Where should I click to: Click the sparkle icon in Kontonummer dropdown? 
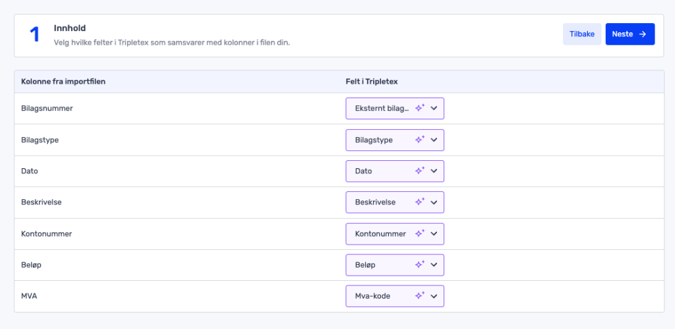point(420,233)
